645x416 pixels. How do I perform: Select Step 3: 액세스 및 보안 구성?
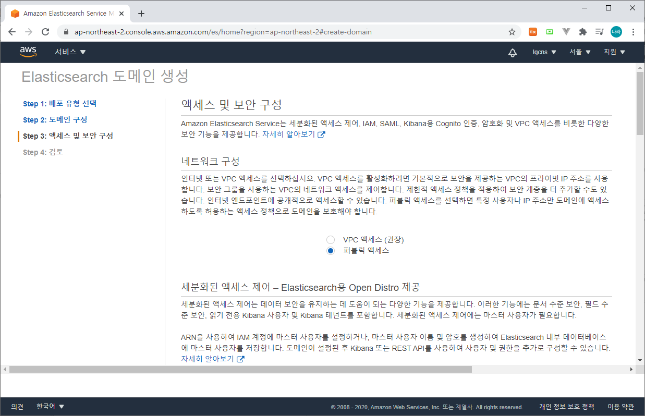tap(68, 136)
